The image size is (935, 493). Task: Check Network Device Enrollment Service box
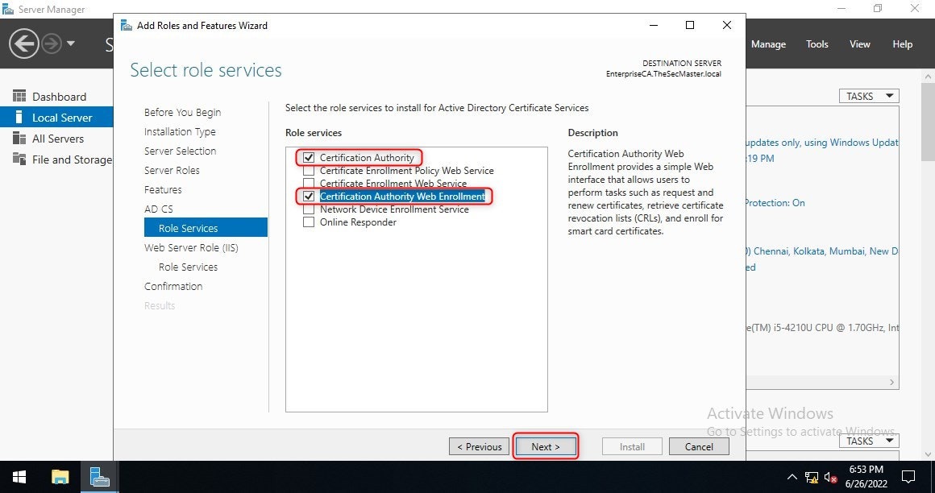coord(308,209)
